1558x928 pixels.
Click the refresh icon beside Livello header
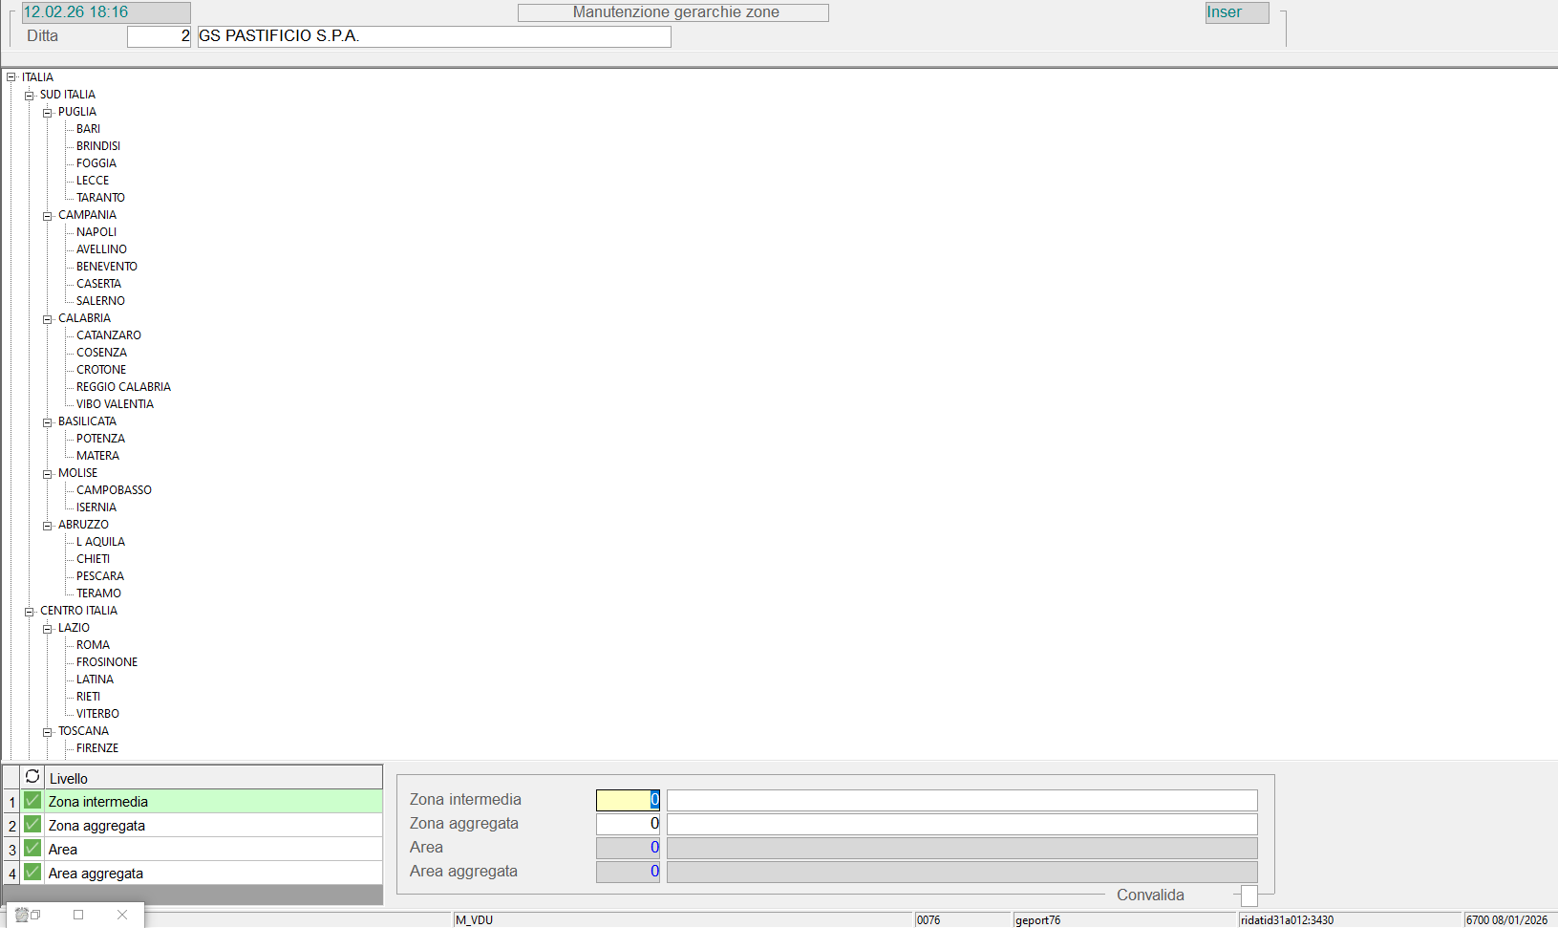pos(32,777)
